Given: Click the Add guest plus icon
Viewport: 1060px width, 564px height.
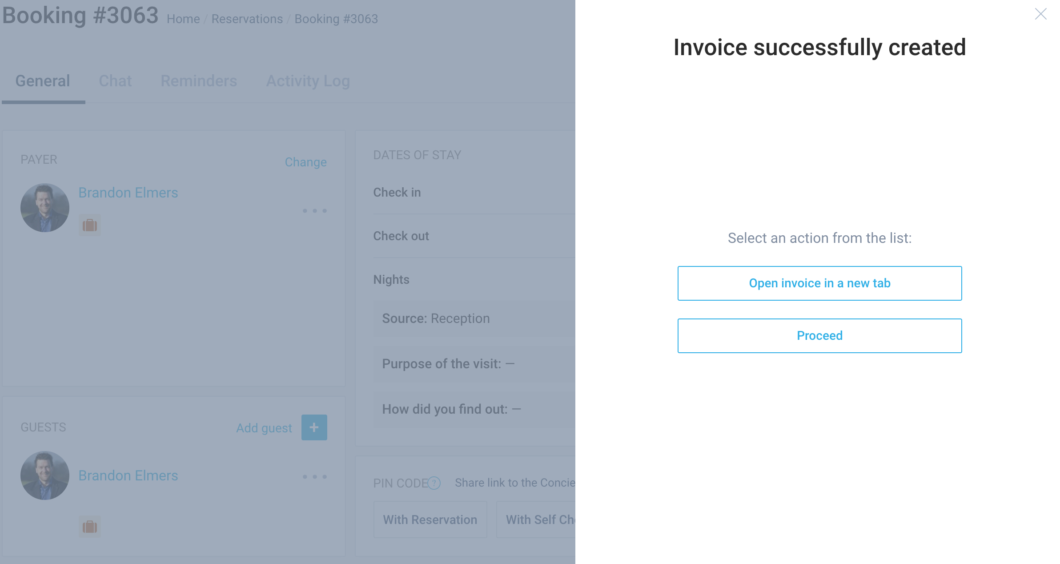Looking at the screenshot, I should click(x=314, y=427).
